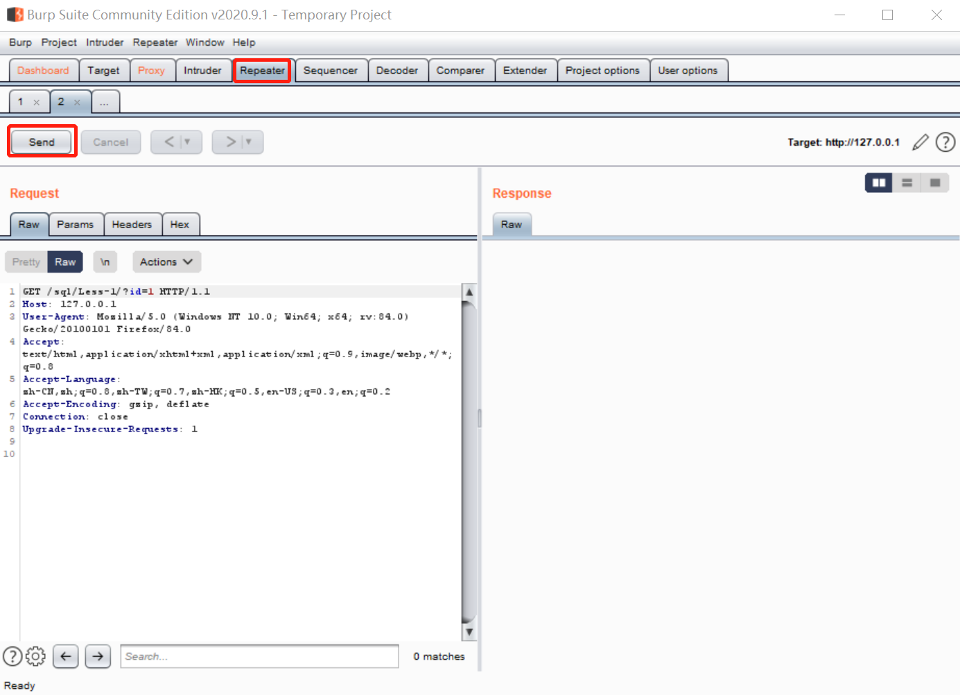The width and height of the screenshot is (960, 695).
Task: Go to previous search match arrow
Action: [x=66, y=656]
